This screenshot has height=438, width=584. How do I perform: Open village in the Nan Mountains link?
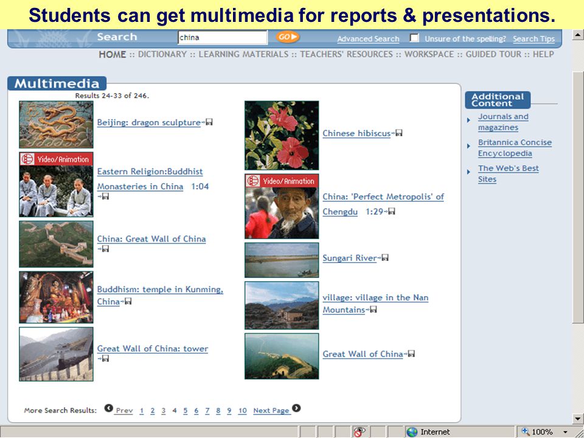click(x=375, y=304)
